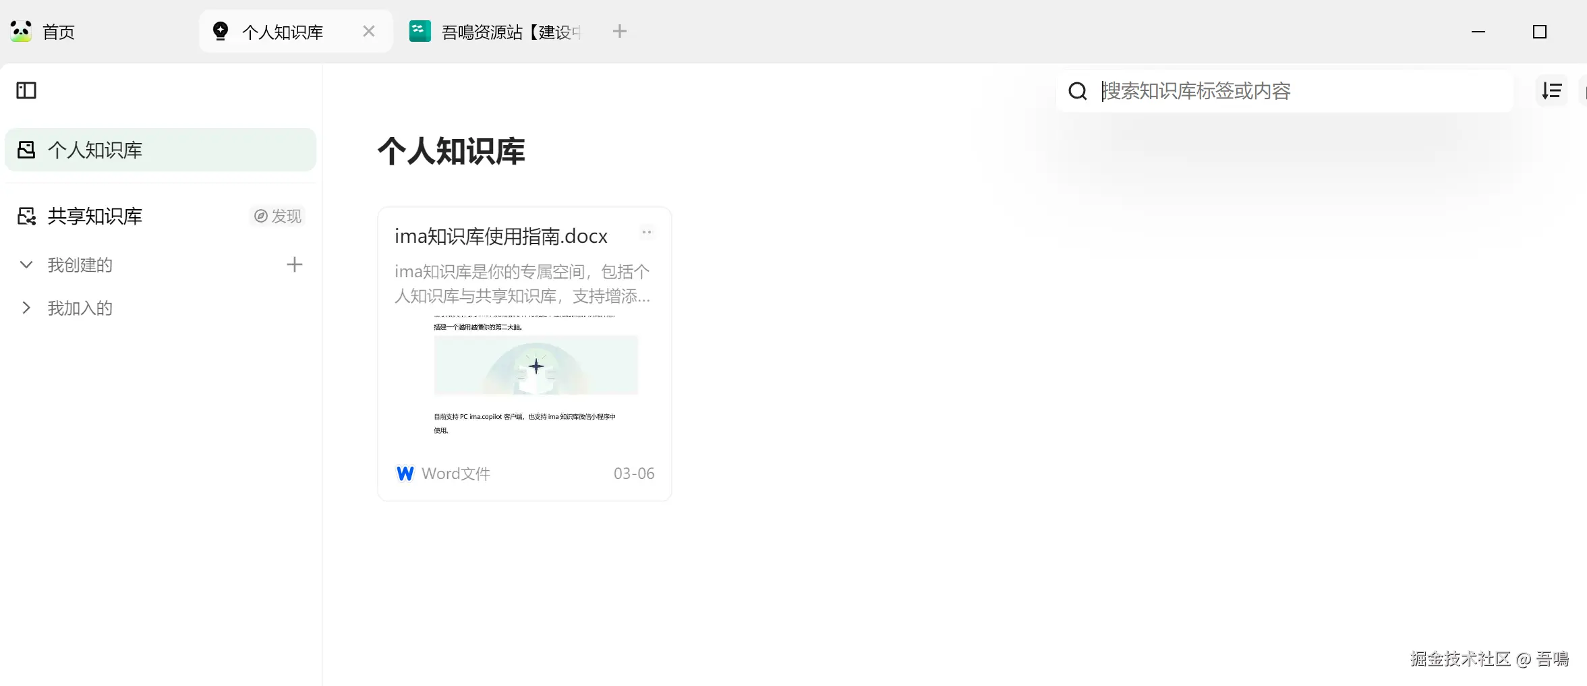1587x686 pixels.
Task: Click the 我创建的 label
Action: tap(80, 264)
